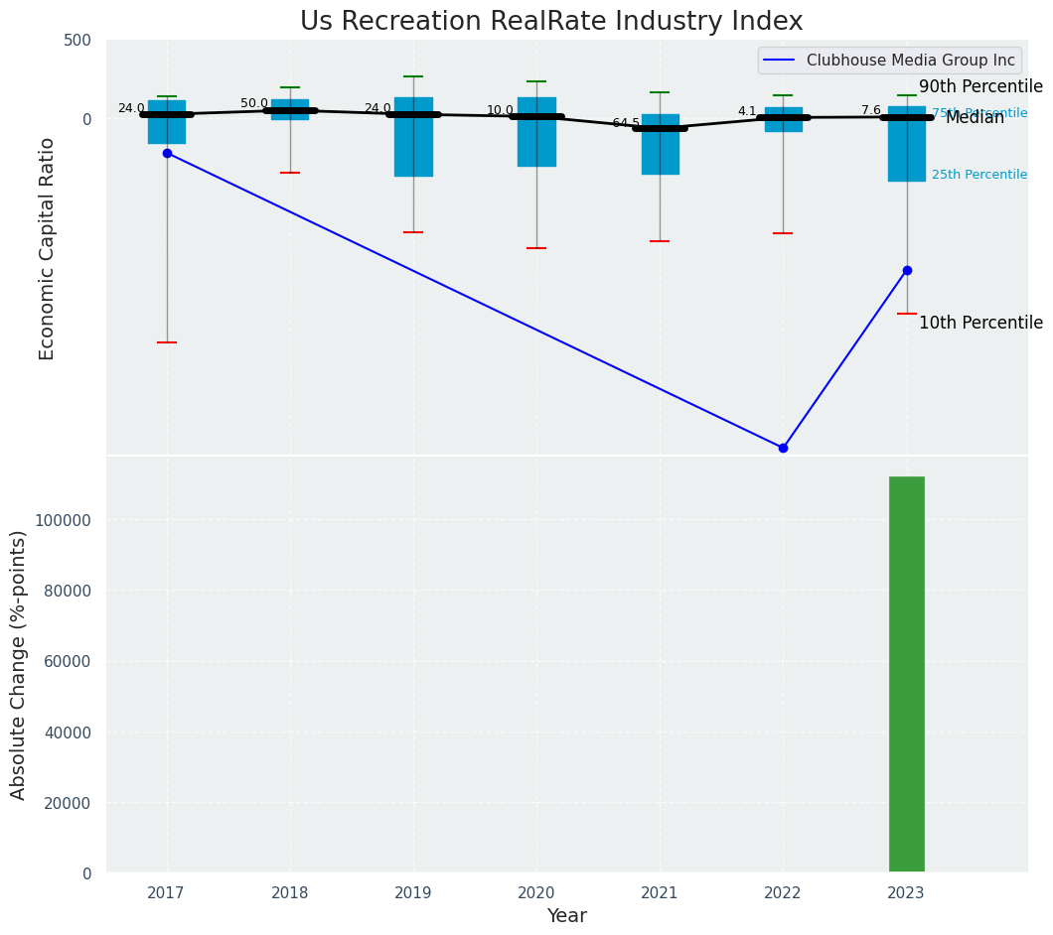Click the green 2023 absolute change bar
The height and width of the screenshot is (935, 1053).
907,675
